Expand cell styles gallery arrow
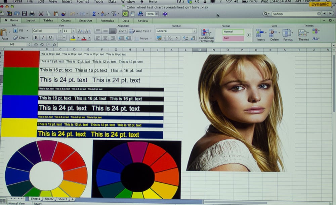This screenshot has height=205, width=336. pos(249,35)
